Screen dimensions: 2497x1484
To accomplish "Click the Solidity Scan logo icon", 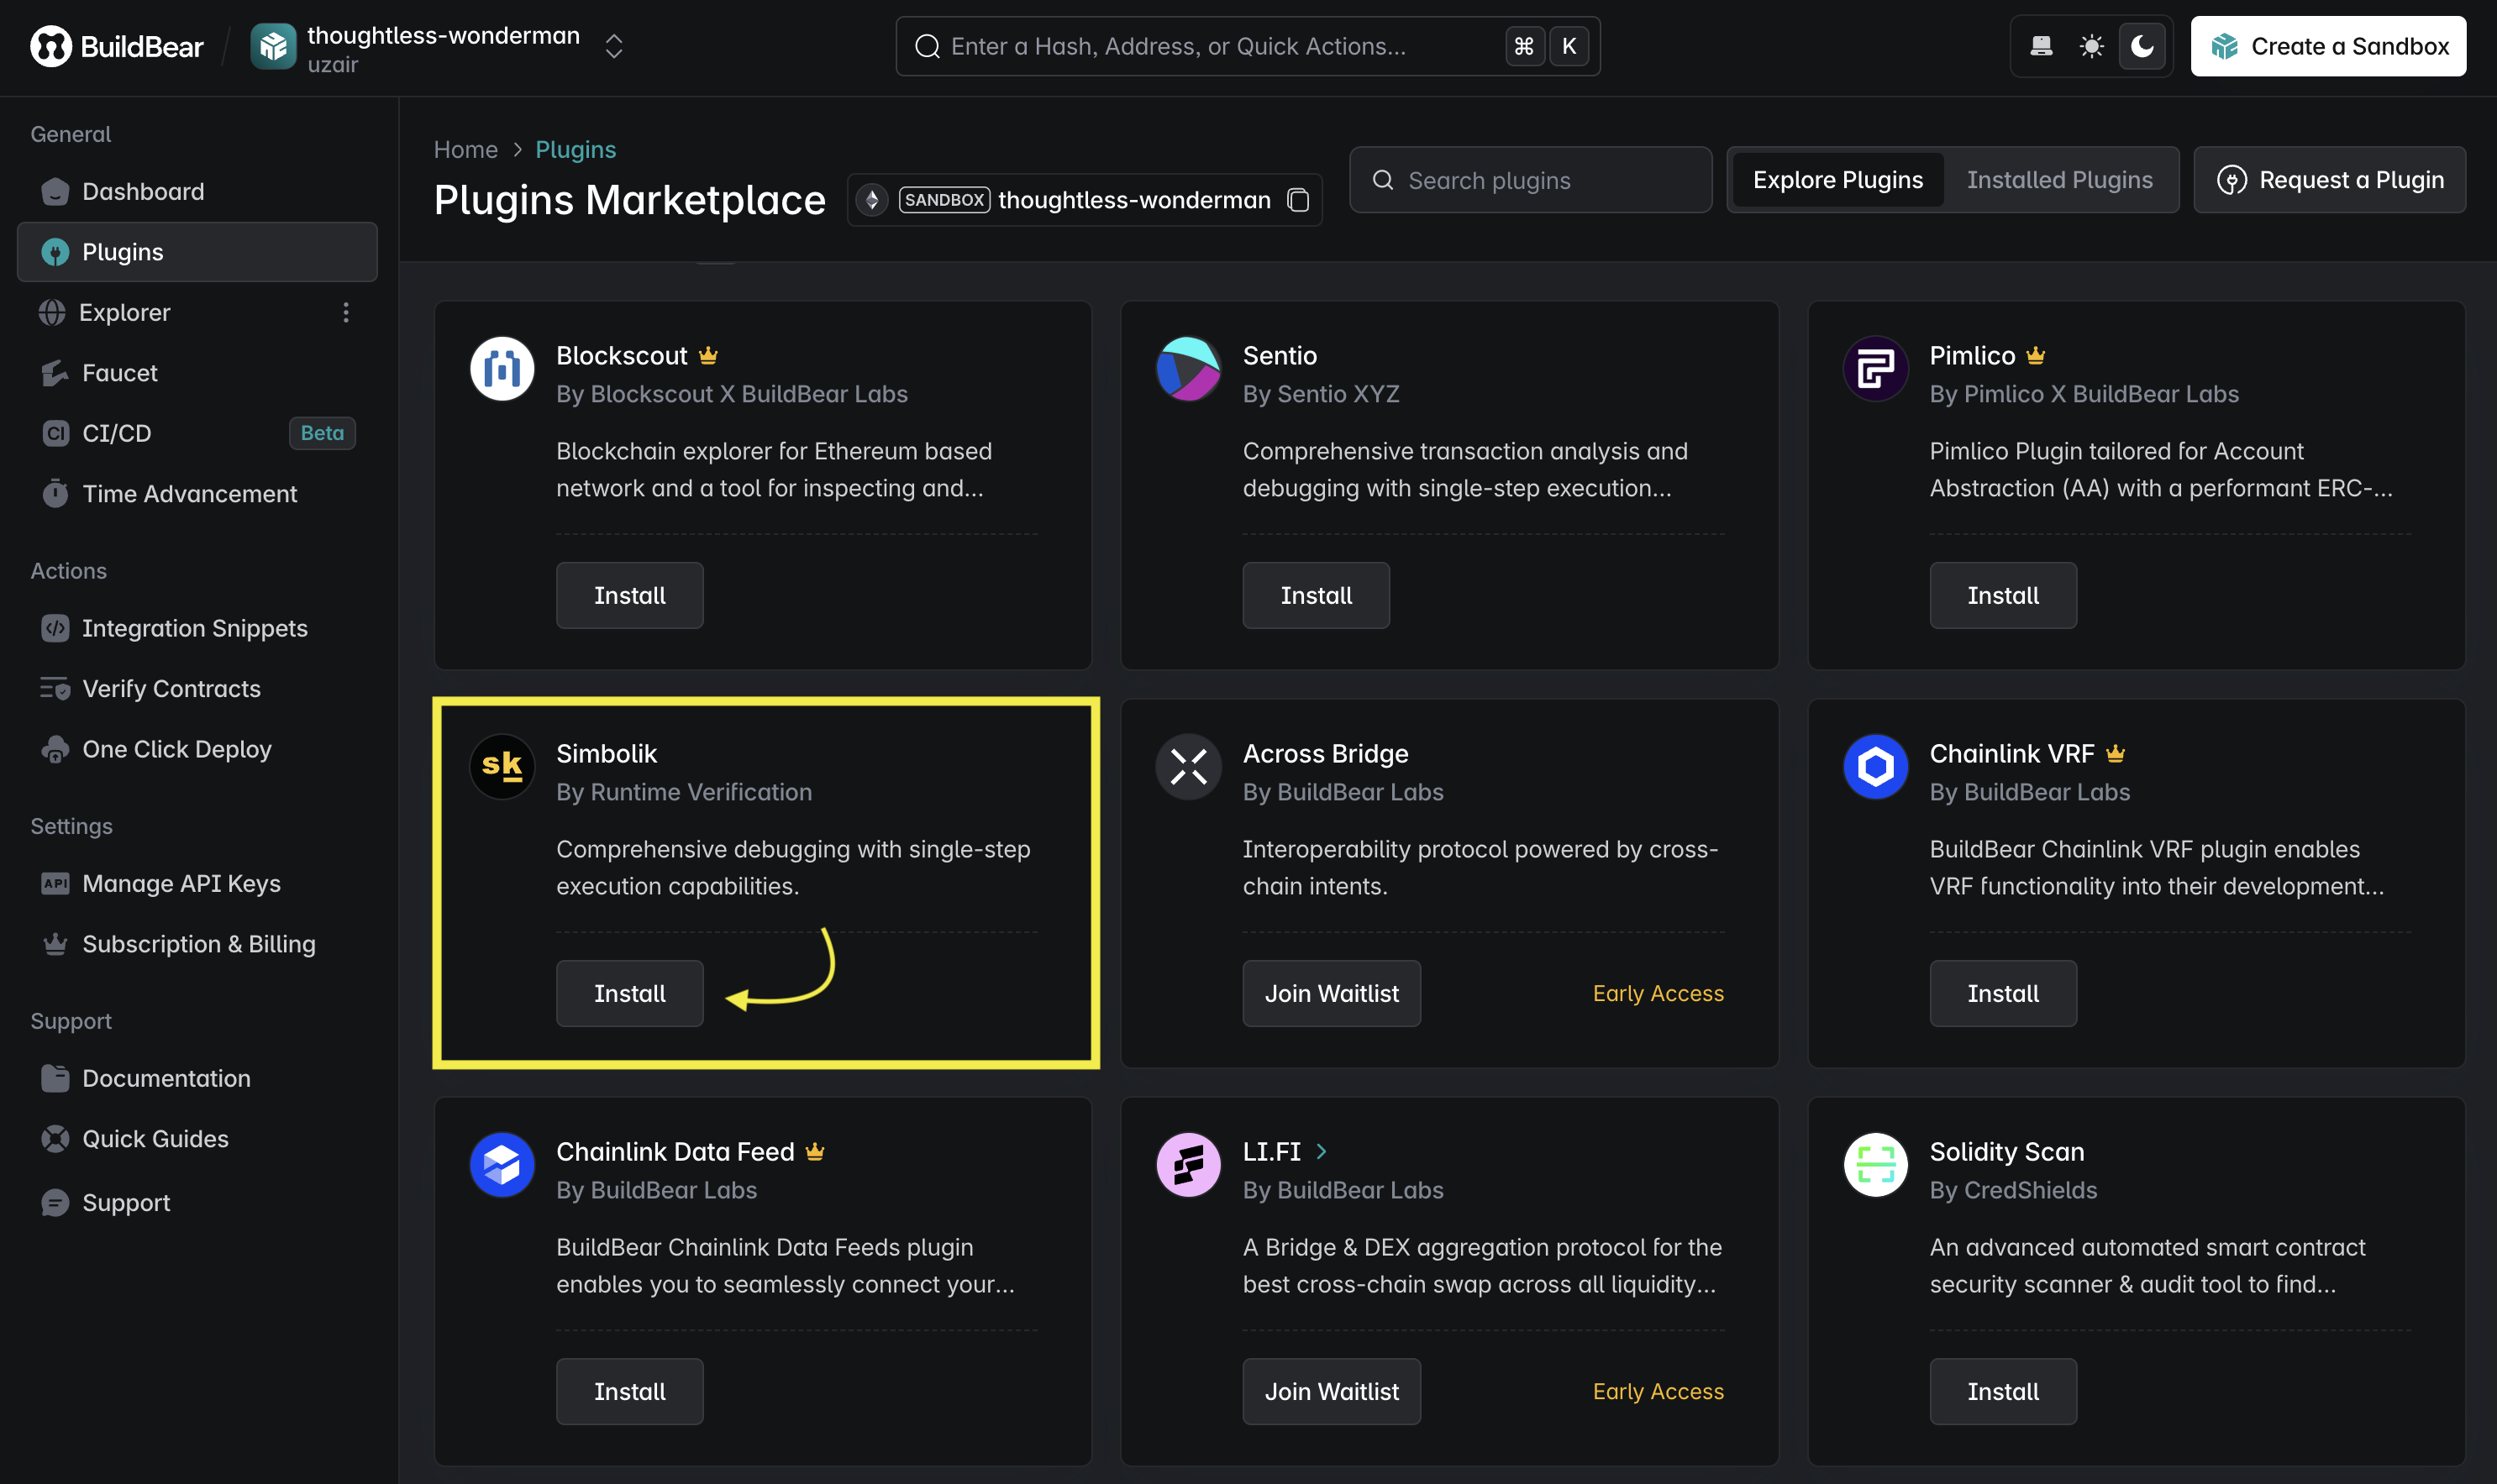I will pos(1876,1164).
